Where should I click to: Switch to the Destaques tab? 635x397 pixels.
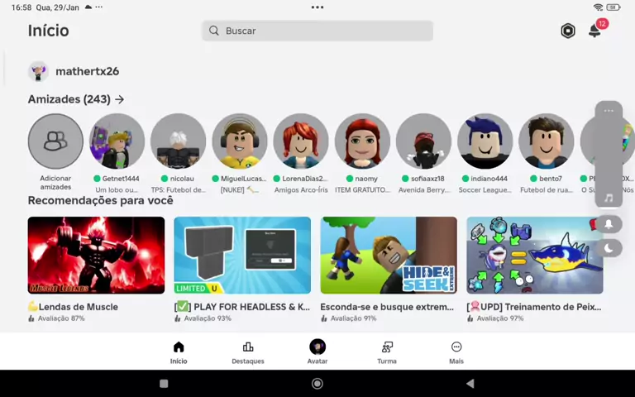pyautogui.click(x=248, y=352)
